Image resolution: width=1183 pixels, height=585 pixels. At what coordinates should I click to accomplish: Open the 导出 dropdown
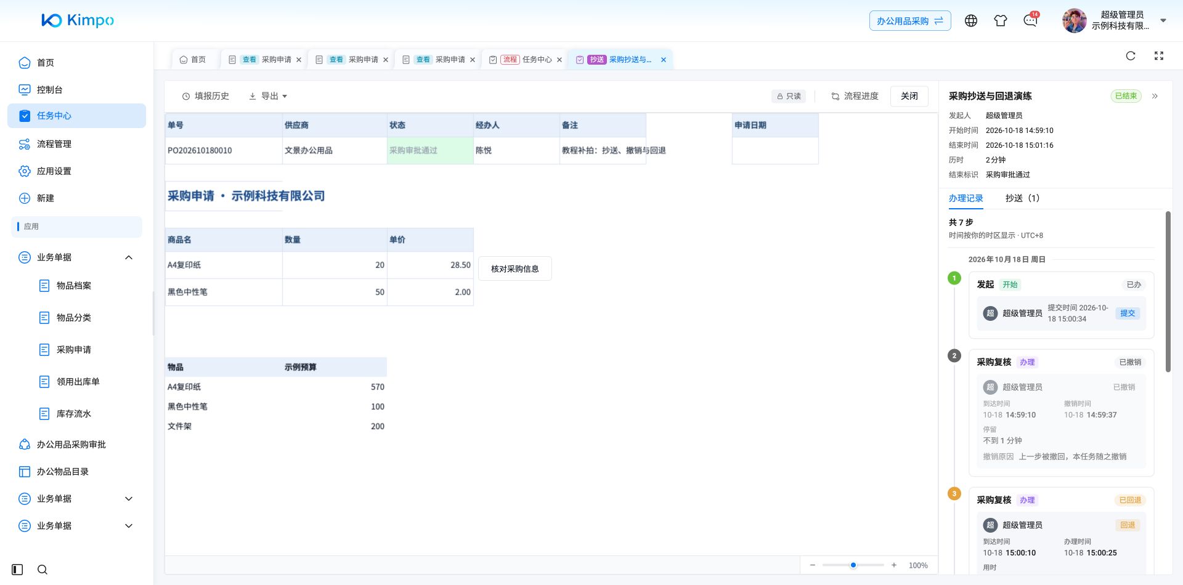pyautogui.click(x=268, y=96)
